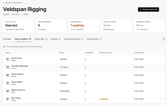167x105 pixels.
Task: Click the name Thandiwe Mahlangu
Action: 20,66
